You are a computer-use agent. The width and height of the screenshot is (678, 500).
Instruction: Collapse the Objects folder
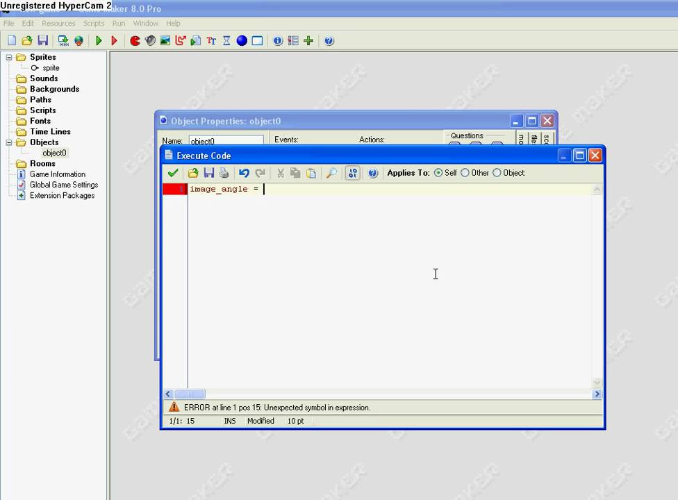pyautogui.click(x=8, y=142)
